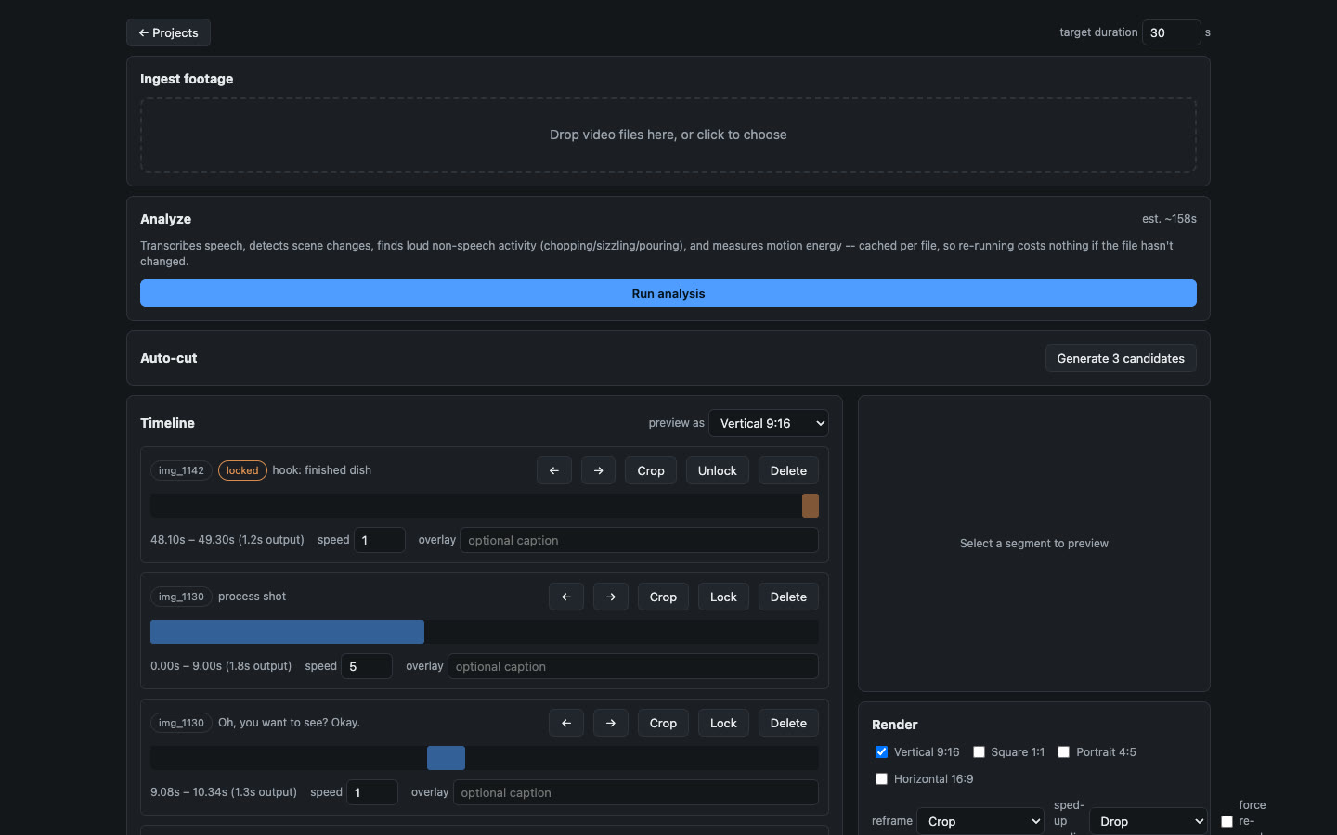Lock the 'Oh, you want to see' segment
The width and height of the screenshot is (1337, 835).
click(x=723, y=723)
